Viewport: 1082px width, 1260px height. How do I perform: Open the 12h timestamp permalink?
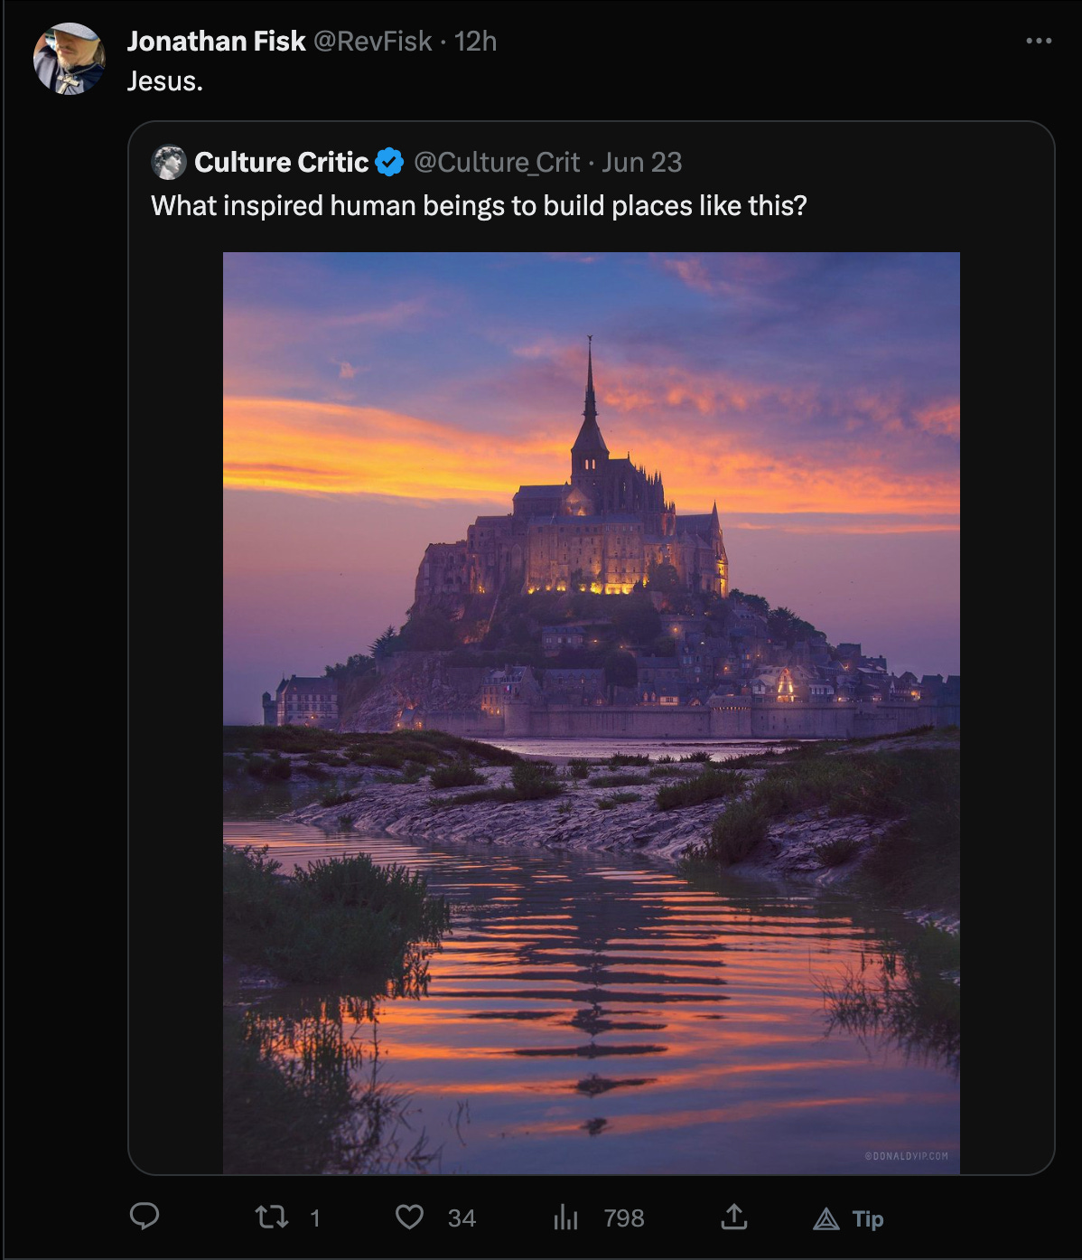(475, 42)
